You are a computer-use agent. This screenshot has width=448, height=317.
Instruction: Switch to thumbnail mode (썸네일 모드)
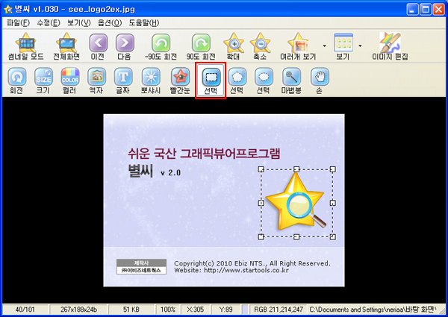[x=25, y=46]
